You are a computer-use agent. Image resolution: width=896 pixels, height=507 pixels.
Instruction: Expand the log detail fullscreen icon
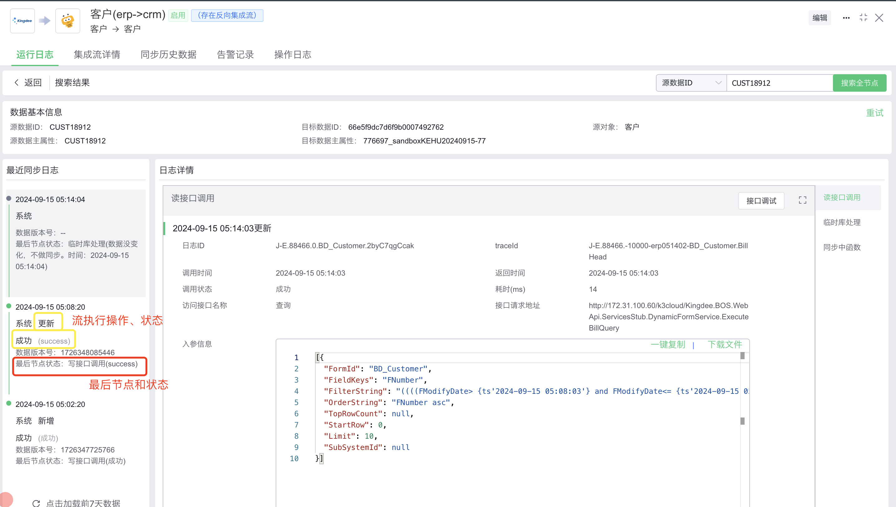click(x=803, y=200)
